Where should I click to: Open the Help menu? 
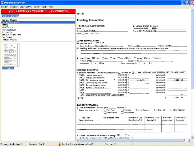51,7
